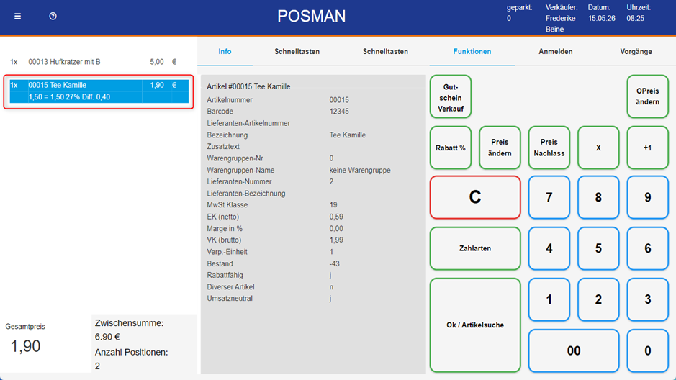Click the Artikelnummer value 00015

tap(339, 100)
